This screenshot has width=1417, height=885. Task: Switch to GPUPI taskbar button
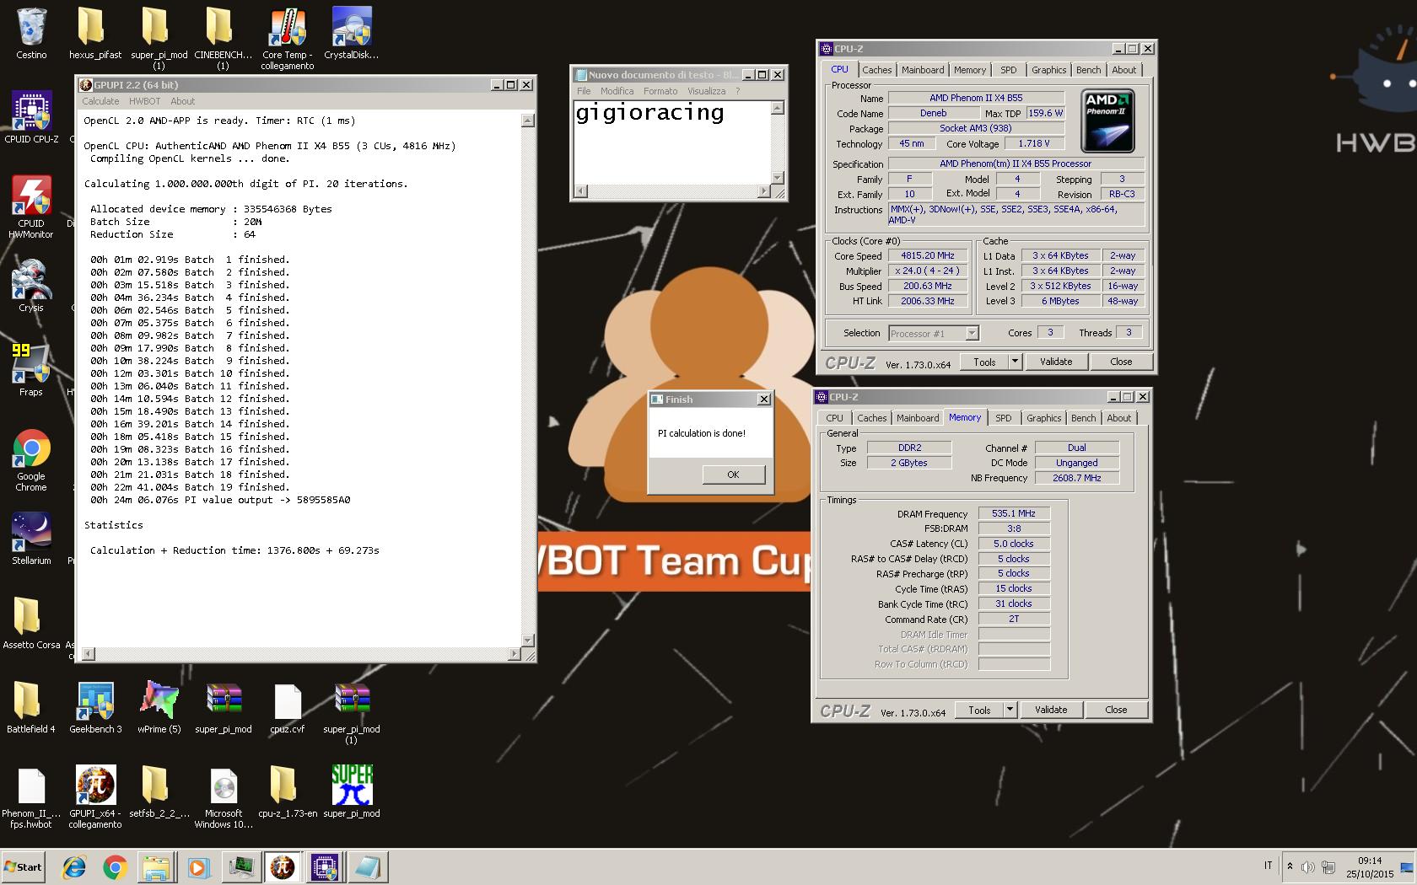pyautogui.click(x=283, y=866)
